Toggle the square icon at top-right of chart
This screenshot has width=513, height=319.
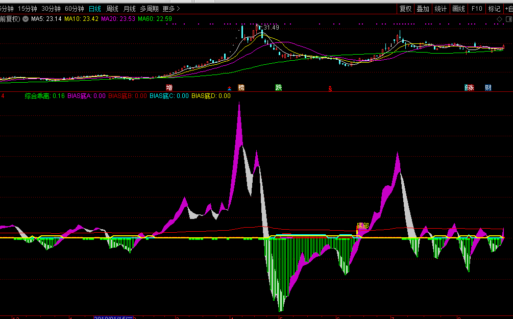tap(508, 19)
